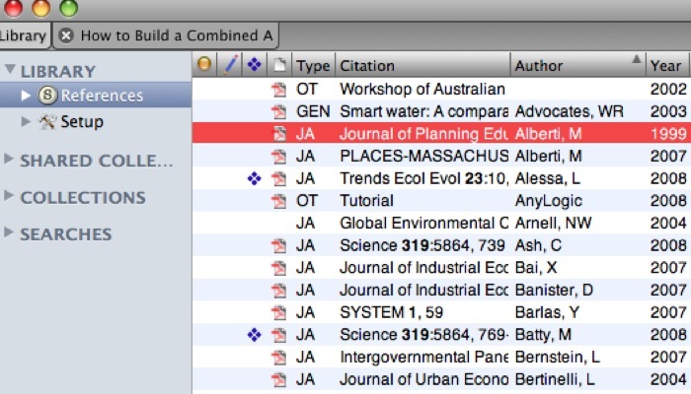Sort references by the Year column header
This screenshot has width=691, height=394.
[x=664, y=66]
